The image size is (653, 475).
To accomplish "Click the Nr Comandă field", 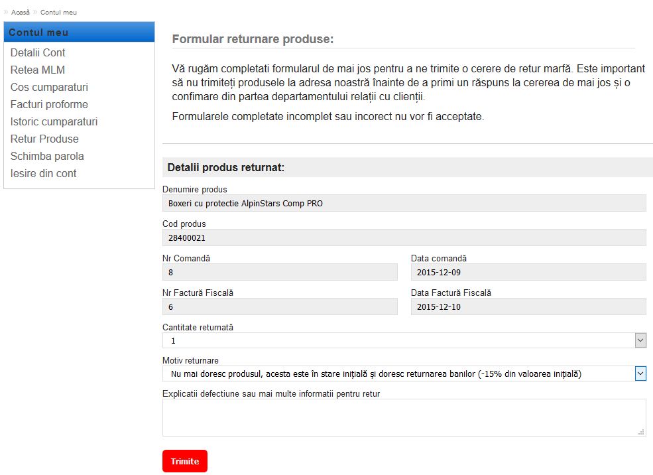I will [x=280, y=272].
